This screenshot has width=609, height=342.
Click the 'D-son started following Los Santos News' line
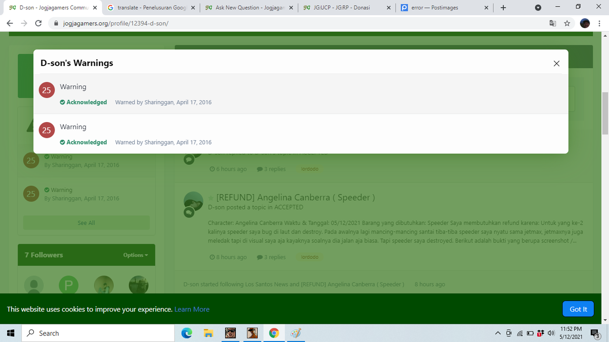(294, 285)
